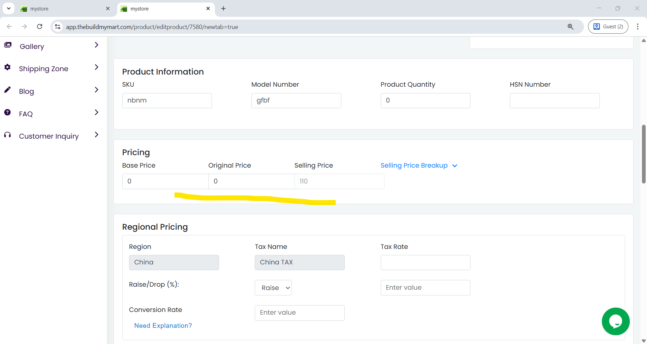Screen dimensions: 647x344
Task: Open the browser three-dot menu
Action: 638,27
